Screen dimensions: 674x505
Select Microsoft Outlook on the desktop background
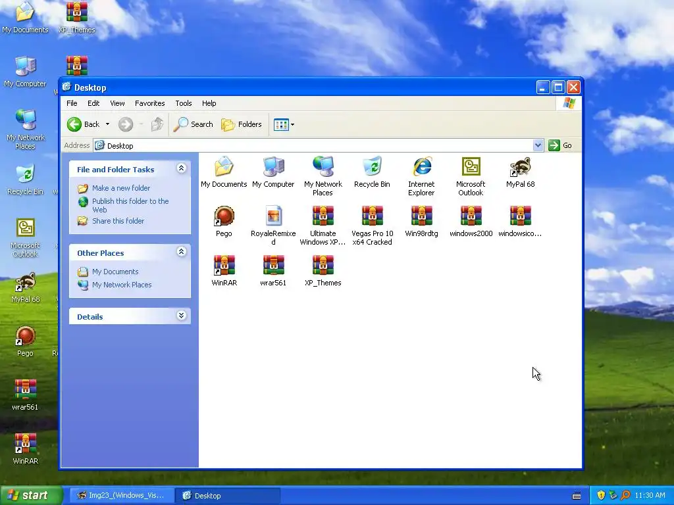coord(25,237)
